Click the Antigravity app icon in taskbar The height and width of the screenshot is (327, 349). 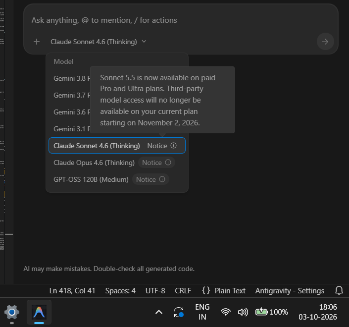[x=39, y=312]
